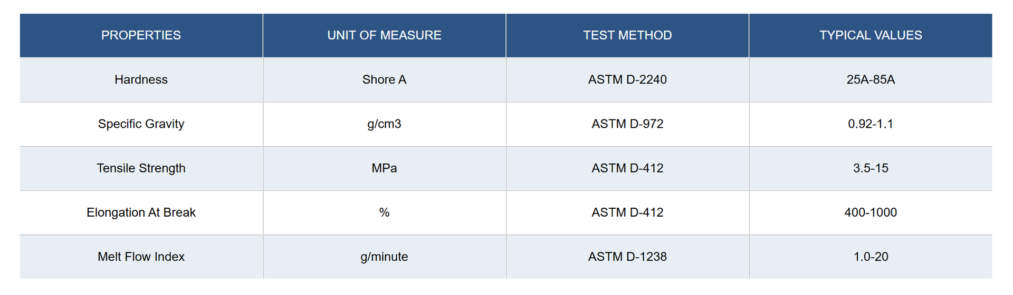
Task: Click the 400-1000 value cell
Action: pos(871,212)
